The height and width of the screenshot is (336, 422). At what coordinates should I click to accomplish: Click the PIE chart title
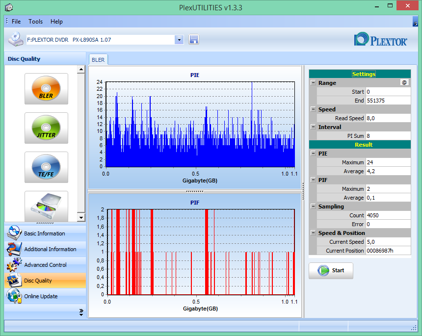point(195,75)
